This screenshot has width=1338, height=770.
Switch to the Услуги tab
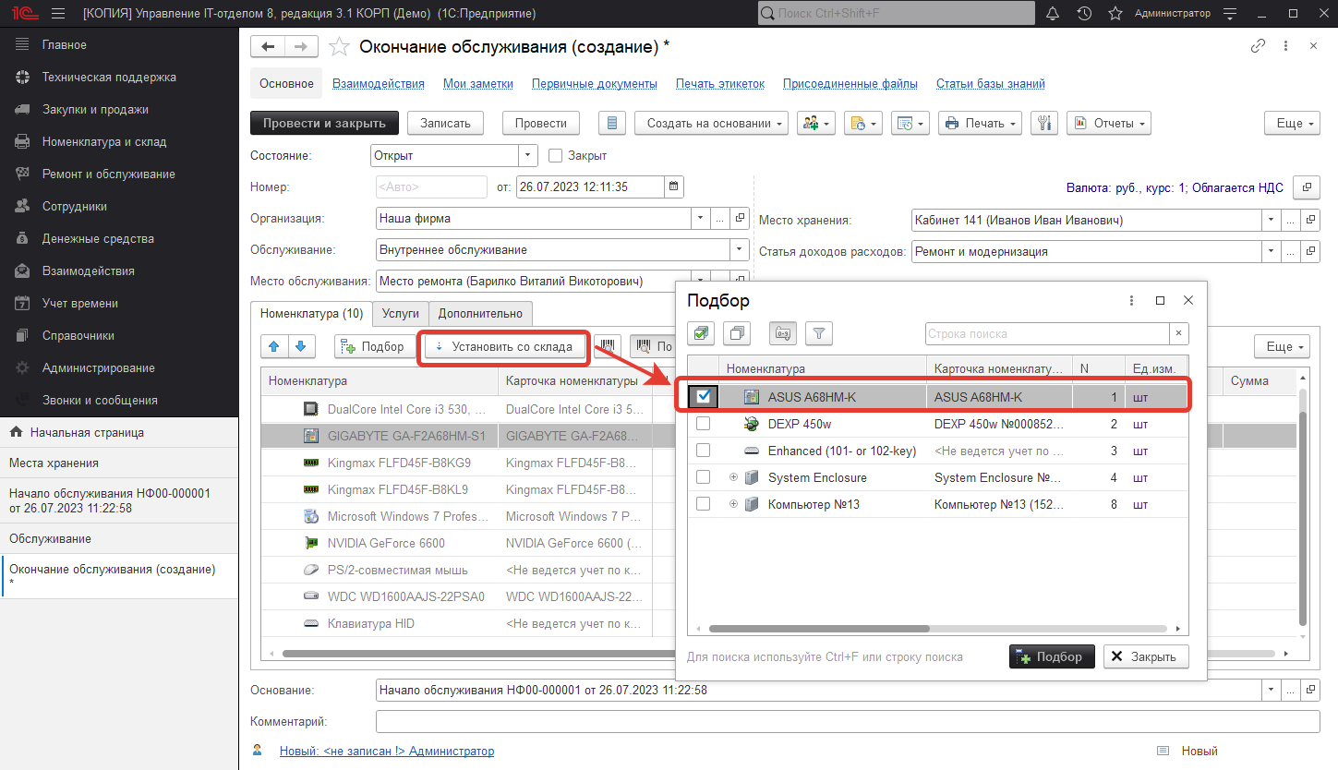(x=401, y=314)
